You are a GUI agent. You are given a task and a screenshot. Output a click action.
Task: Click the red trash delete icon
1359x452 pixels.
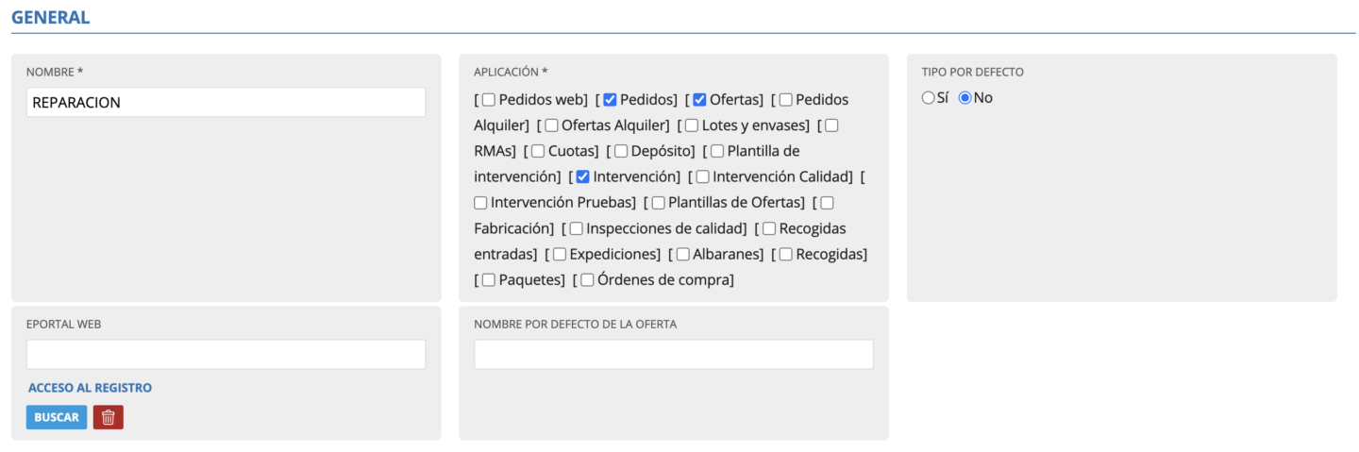pos(108,417)
